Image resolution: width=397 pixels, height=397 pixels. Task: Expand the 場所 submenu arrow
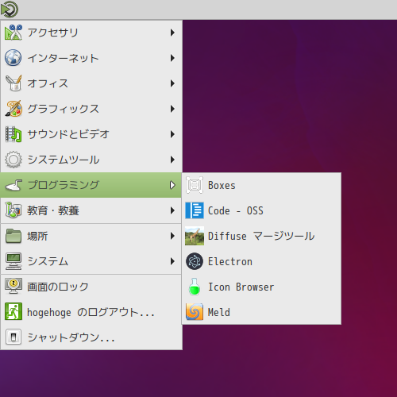coord(172,236)
